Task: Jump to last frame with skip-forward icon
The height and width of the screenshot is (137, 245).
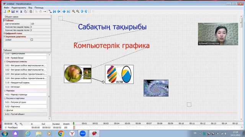Action: (x=68, y=11)
